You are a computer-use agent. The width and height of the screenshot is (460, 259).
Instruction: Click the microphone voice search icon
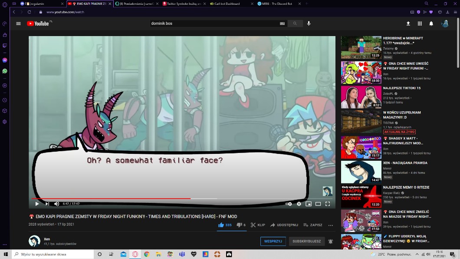coord(309,23)
